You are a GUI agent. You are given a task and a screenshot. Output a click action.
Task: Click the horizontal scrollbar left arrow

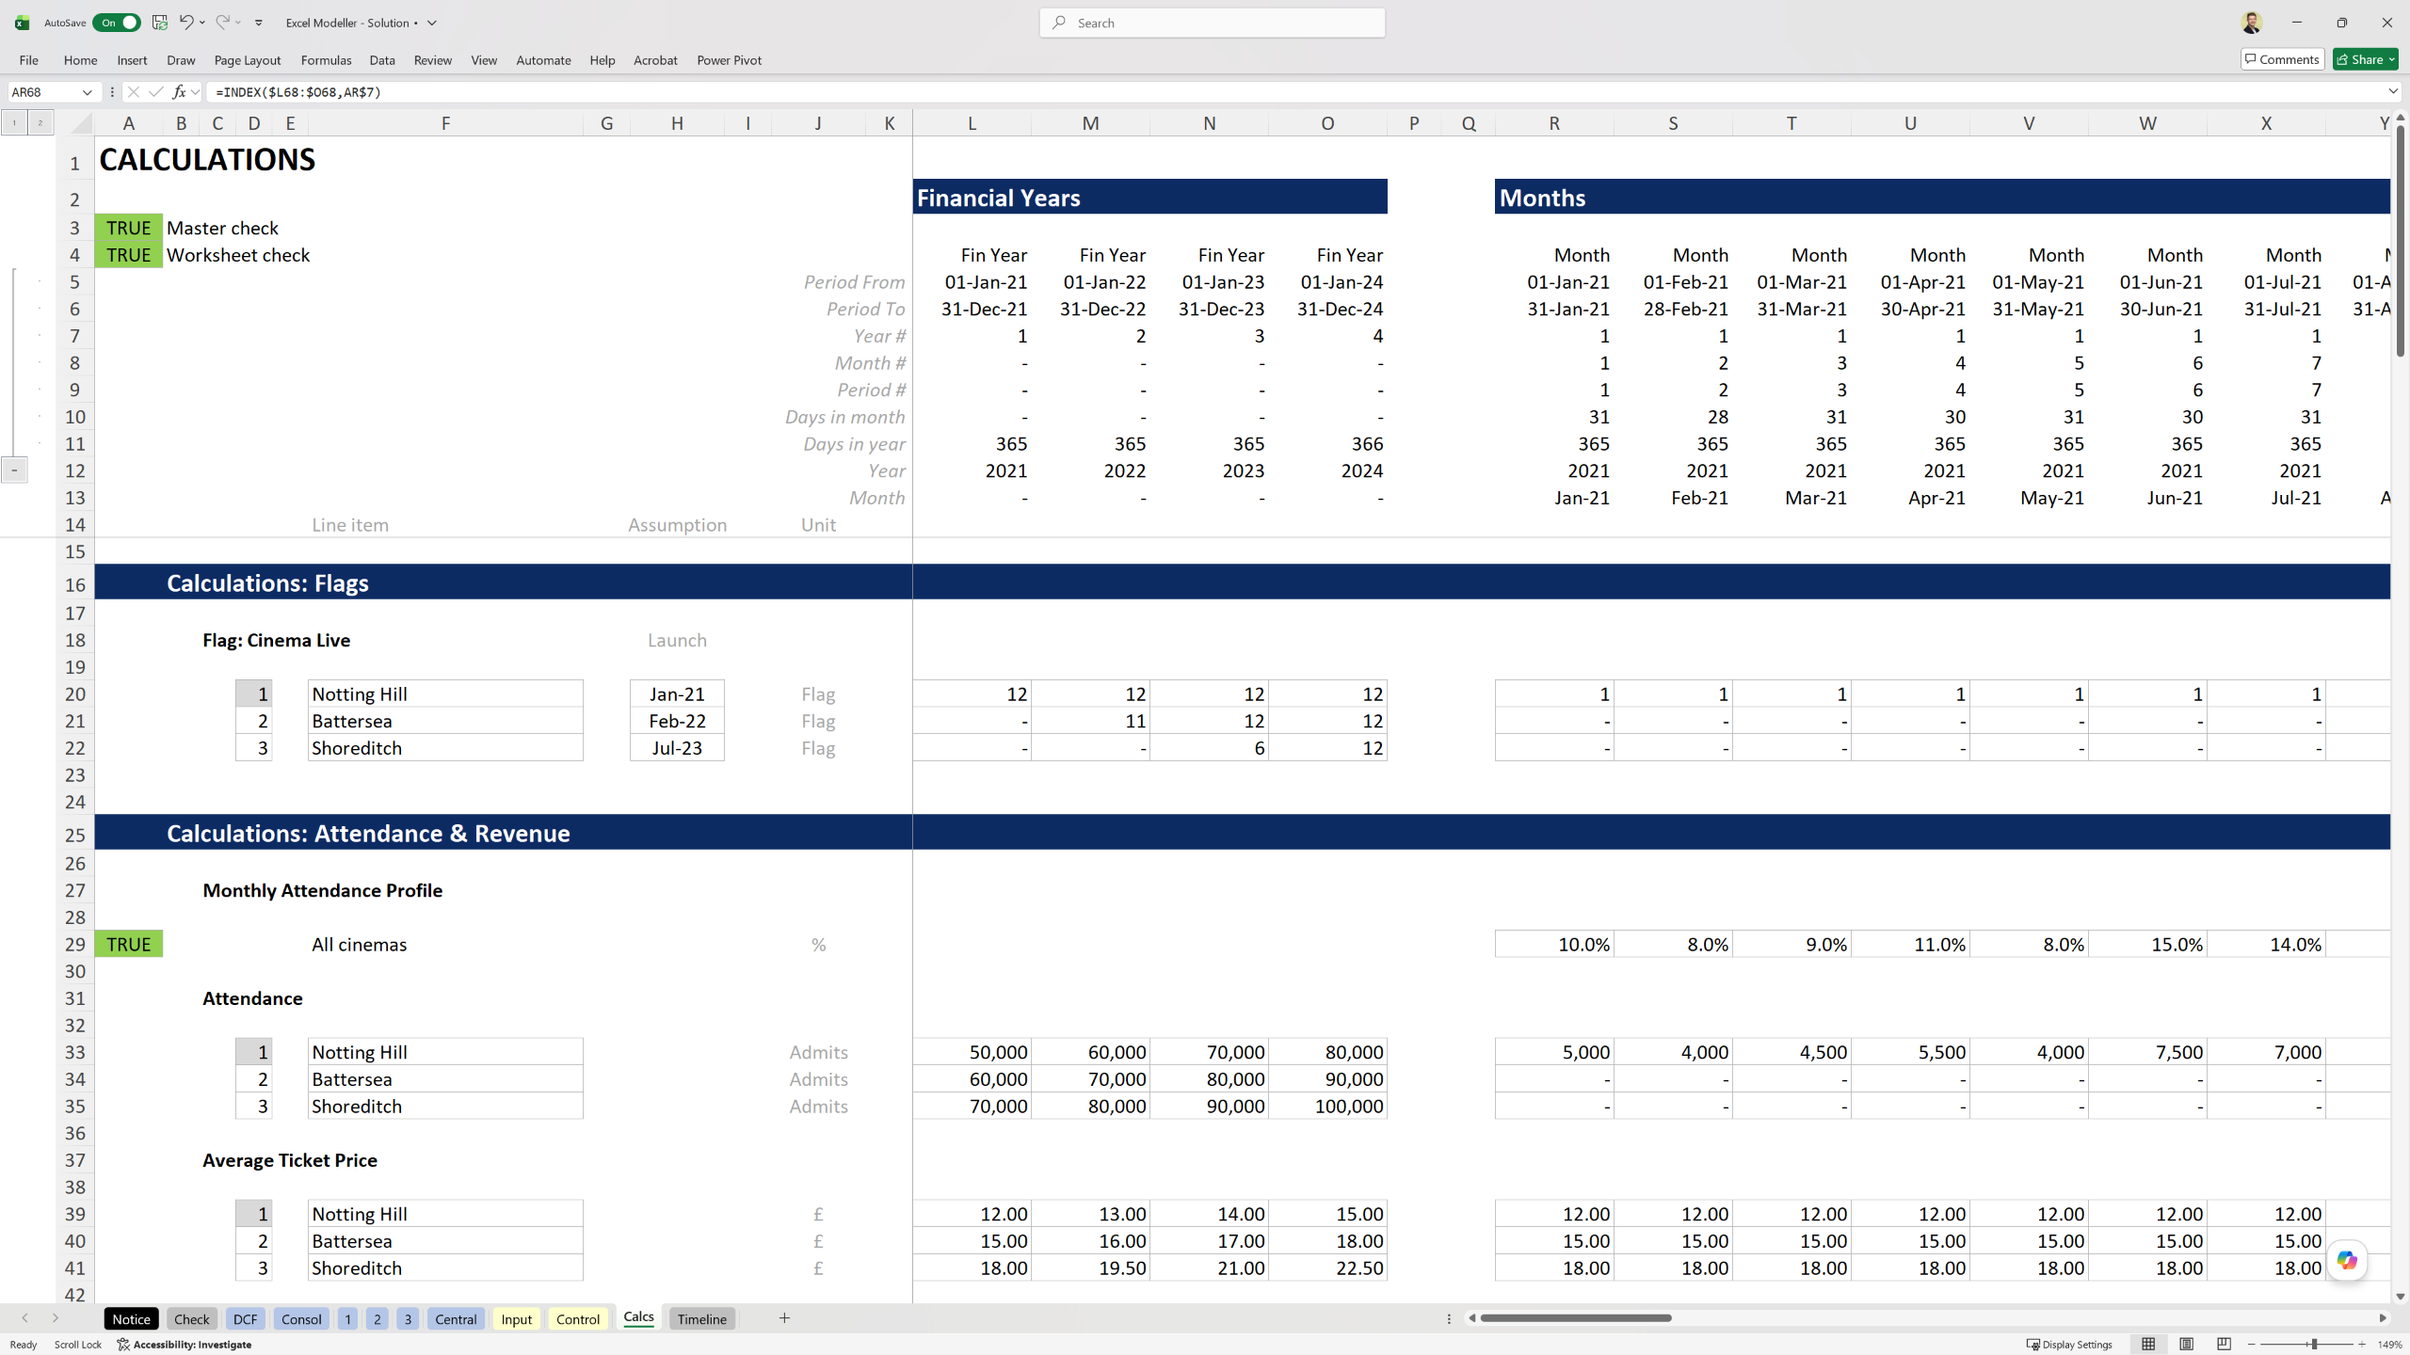[1472, 1318]
